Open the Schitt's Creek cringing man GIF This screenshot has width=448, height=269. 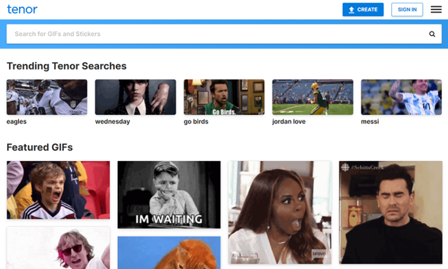point(391,212)
